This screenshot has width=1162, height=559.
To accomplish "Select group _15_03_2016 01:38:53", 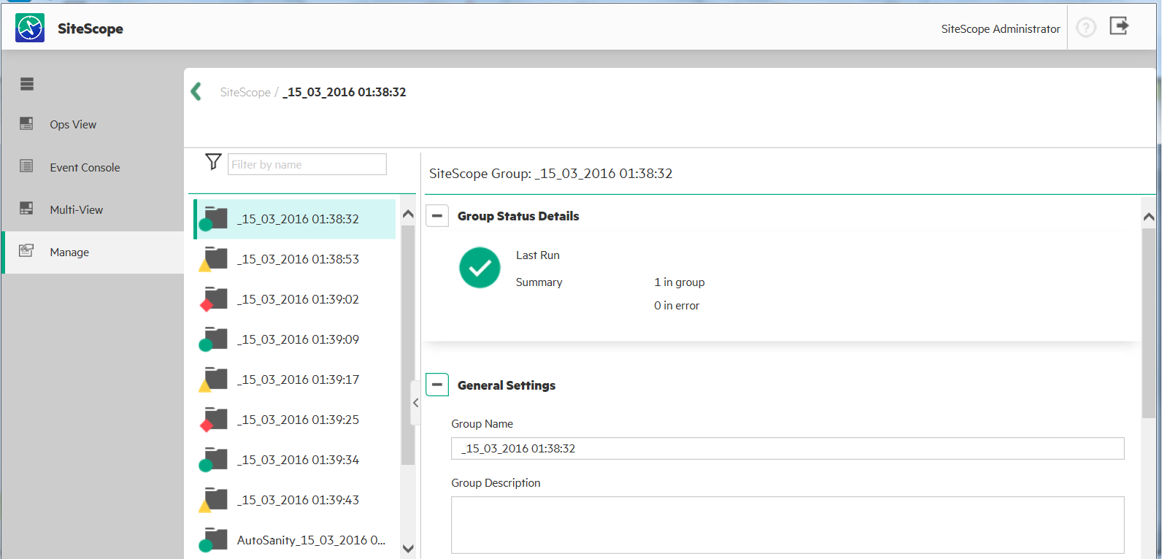I will [295, 259].
